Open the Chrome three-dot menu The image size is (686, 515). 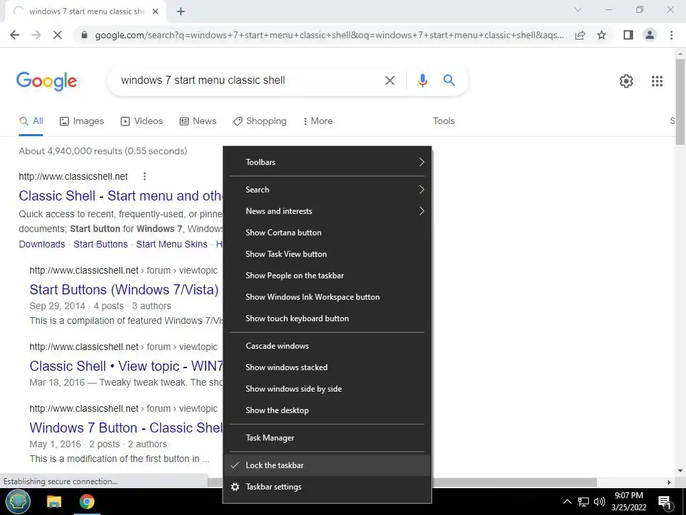(x=671, y=35)
